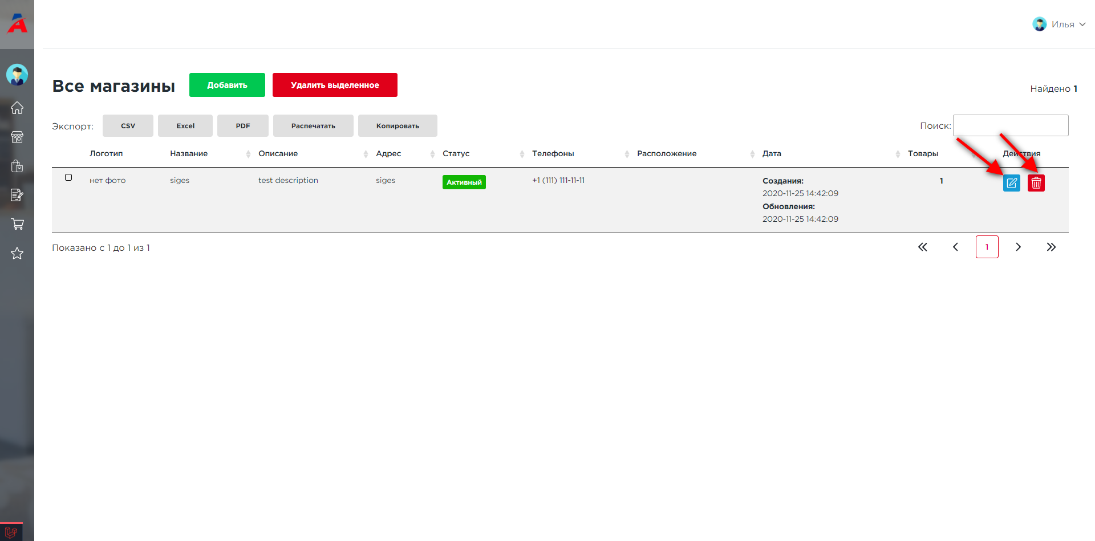This screenshot has width=1095, height=541.
Task: Click the Распечатать print button
Action: tap(313, 125)
